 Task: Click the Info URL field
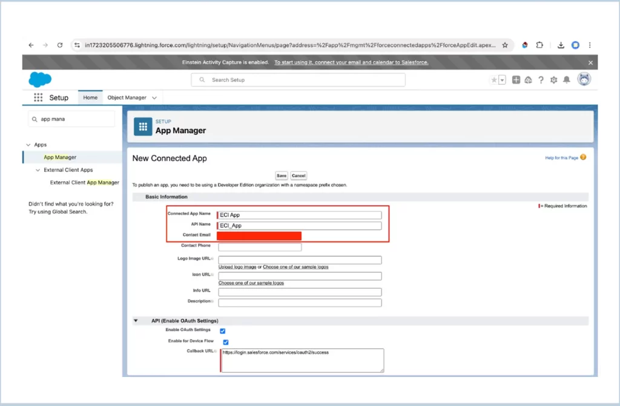click(x=300, y=292)
